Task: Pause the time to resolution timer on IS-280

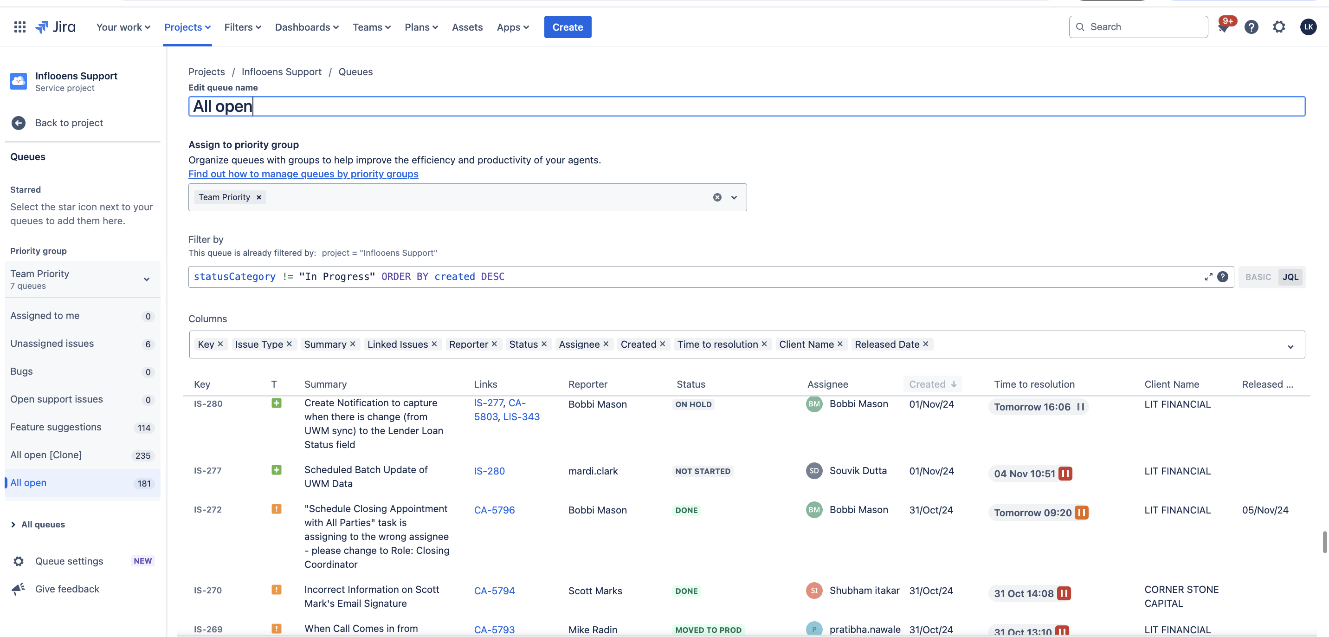Action: coord(1082,407)
